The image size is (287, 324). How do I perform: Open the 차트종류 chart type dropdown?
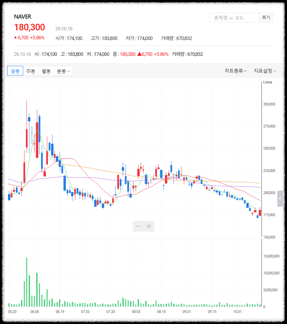coord(236,71)
